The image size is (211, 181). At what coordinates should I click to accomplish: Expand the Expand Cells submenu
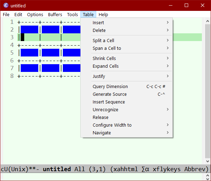pyautogui.click(x=126, y=66)
